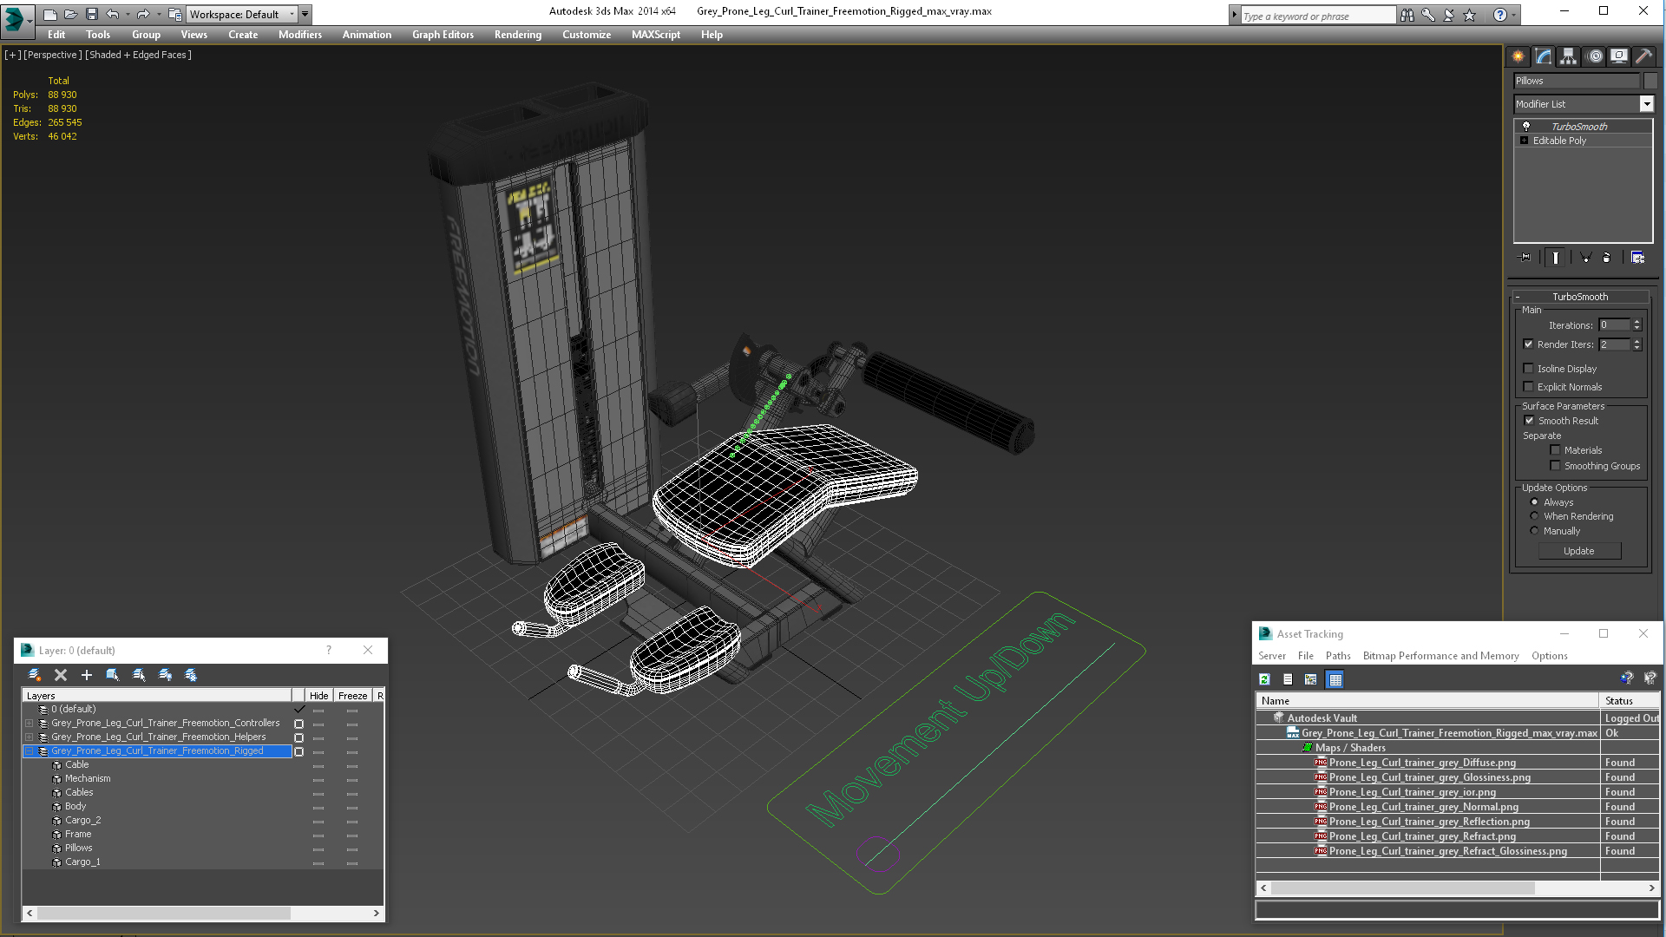The image size is (1666, 937).
Task: Open Paths menu in Asset Tracking
Action: click(x=1338, y=656)
